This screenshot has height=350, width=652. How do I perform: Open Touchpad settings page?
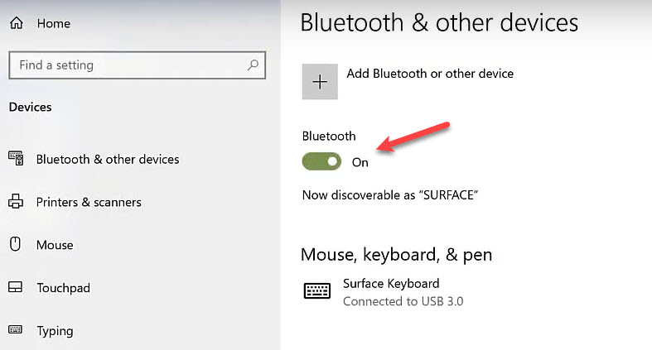click(63, 288)
